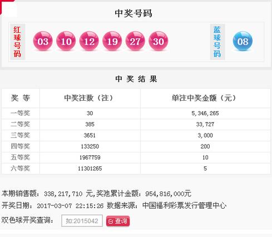Click data source 中国福利彩票发行管理中心

click(185, 205)
